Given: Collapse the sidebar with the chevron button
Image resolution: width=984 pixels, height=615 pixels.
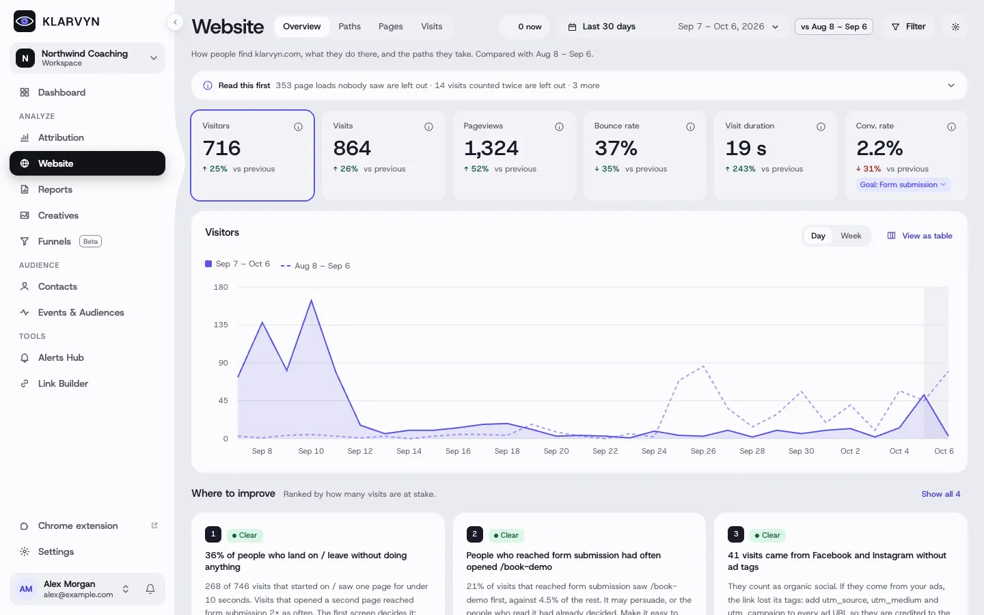Looking at the screenshot, I should pyautogui.click(x=175, y=23).
